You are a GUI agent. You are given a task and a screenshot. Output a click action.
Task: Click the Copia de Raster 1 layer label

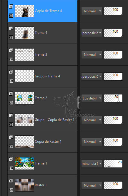48,142
